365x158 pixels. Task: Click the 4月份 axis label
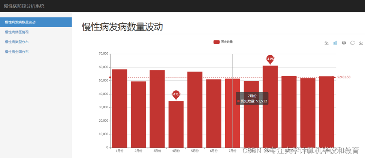[176, 151]
